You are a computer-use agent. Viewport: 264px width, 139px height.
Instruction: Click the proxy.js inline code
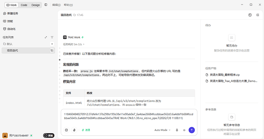pos(86,71)
